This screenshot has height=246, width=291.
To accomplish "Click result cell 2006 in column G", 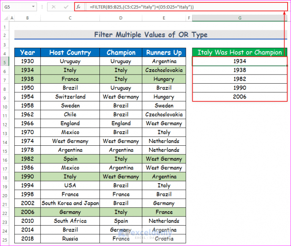I will click(240, 97).
